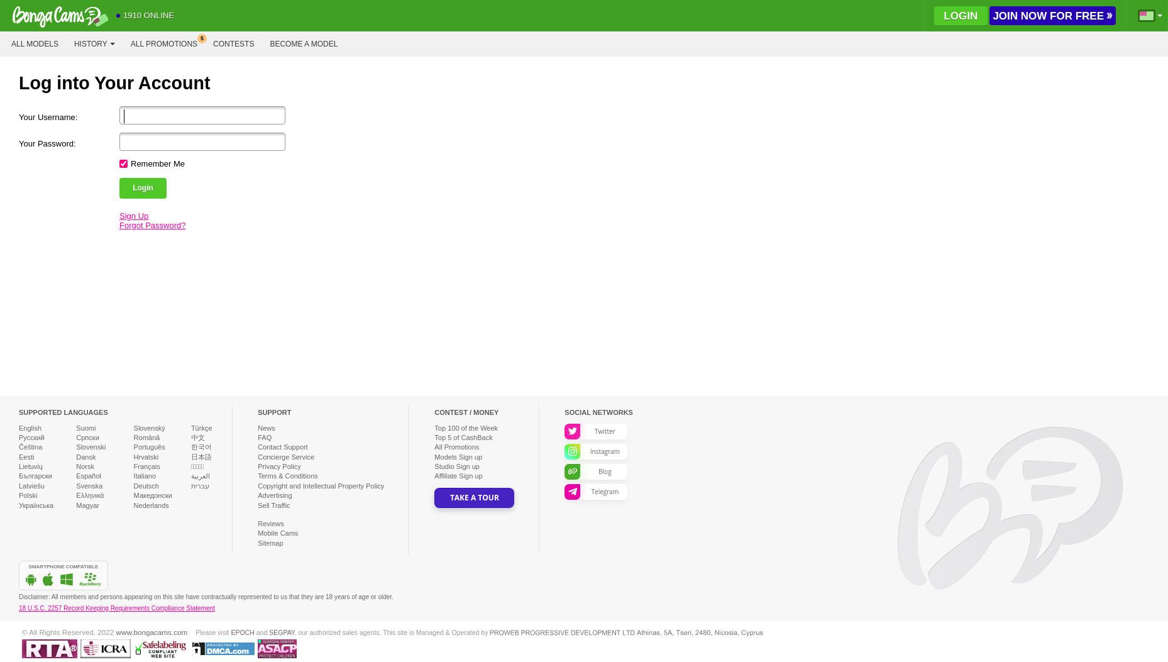The height and width of the screenshot is (662, 1168).
Task: Open Top 5 of CashBack
Action: [463, 438]
